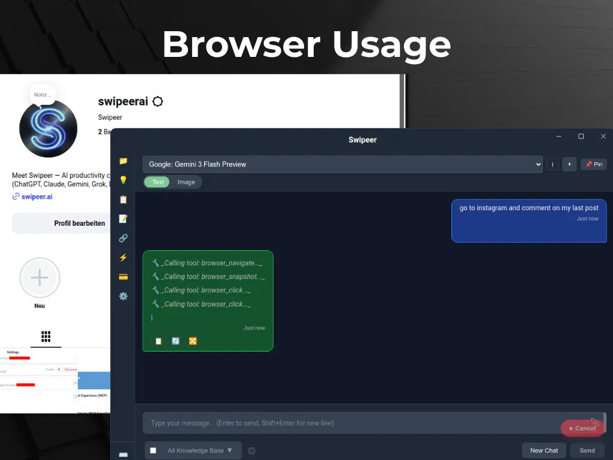Click the browser_navigate tool call line
Image resolution: width=613 pixels, height=460 pixels.
click(207, 263)
